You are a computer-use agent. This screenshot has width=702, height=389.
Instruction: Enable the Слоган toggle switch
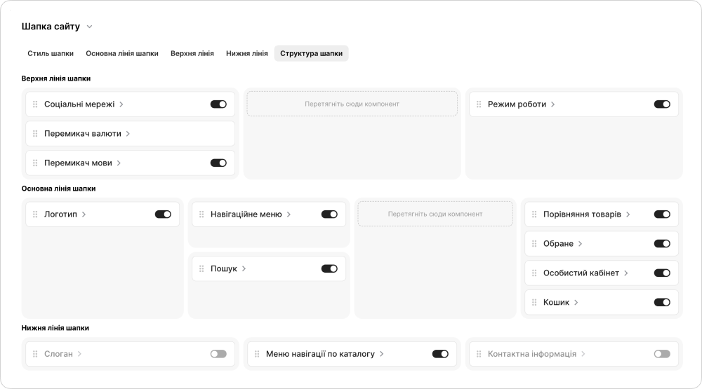coord(218,354)
